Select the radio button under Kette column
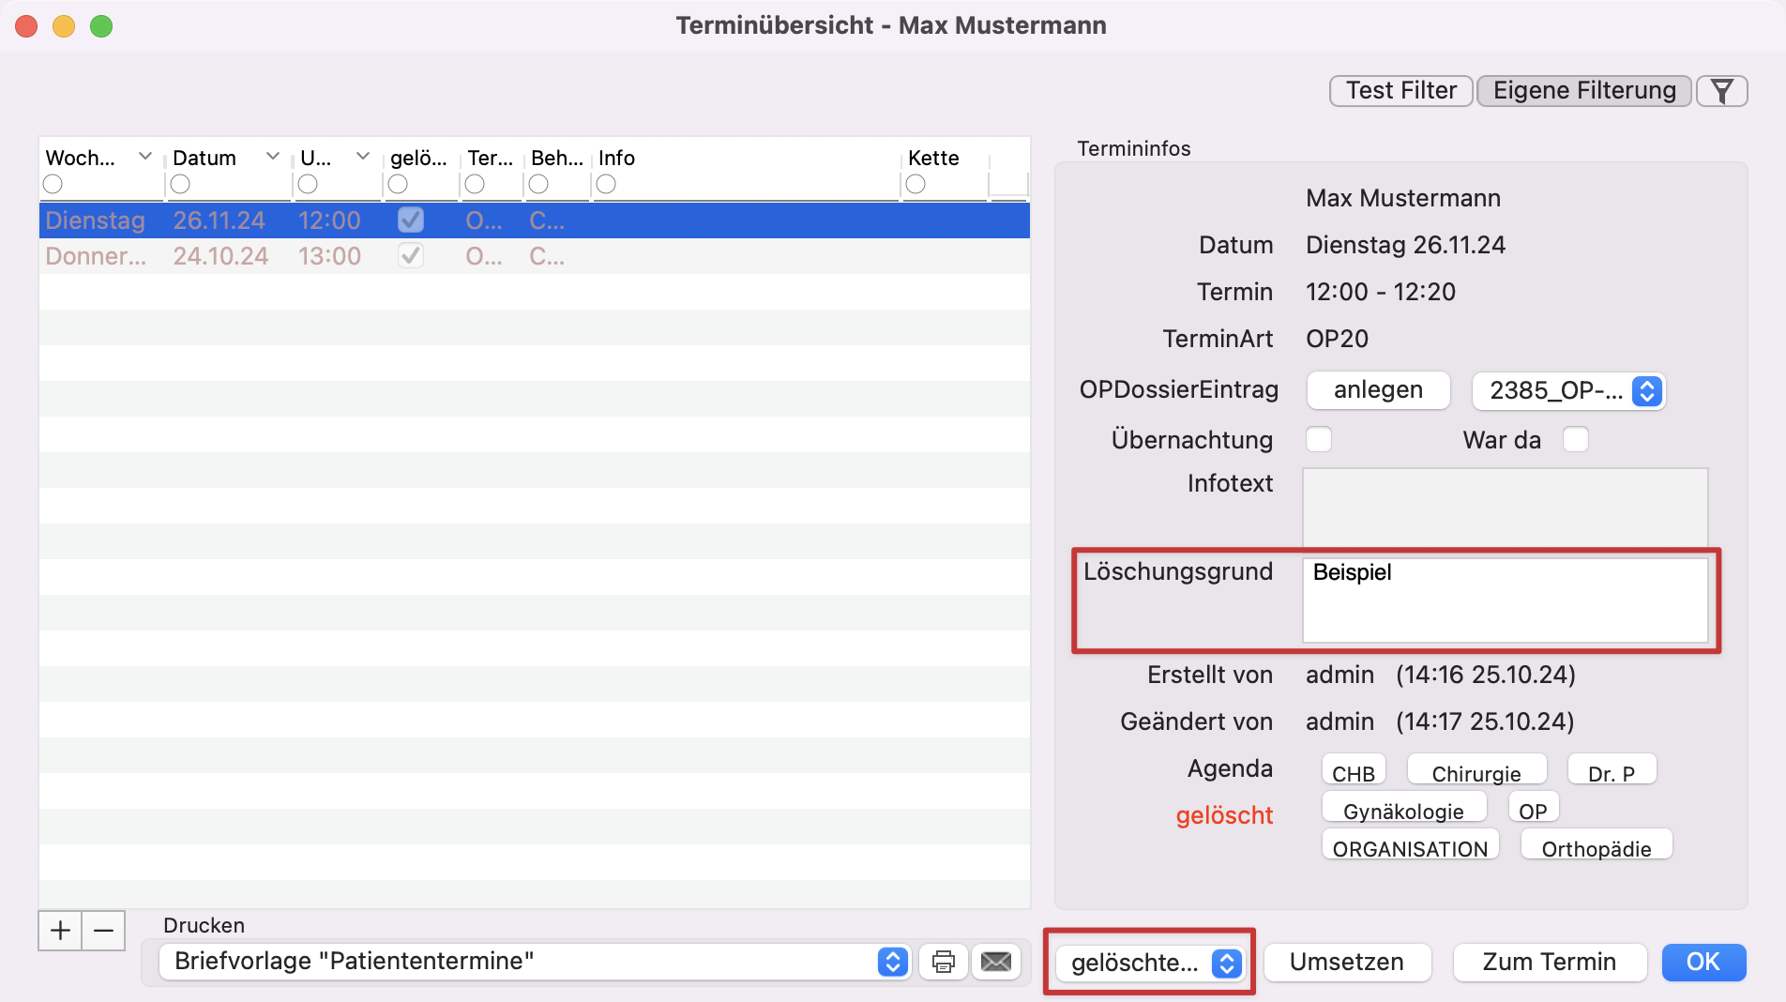1786x1002 pixels. [916, 184]
